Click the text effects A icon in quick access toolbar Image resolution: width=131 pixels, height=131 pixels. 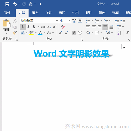click(x=31, y=4)
